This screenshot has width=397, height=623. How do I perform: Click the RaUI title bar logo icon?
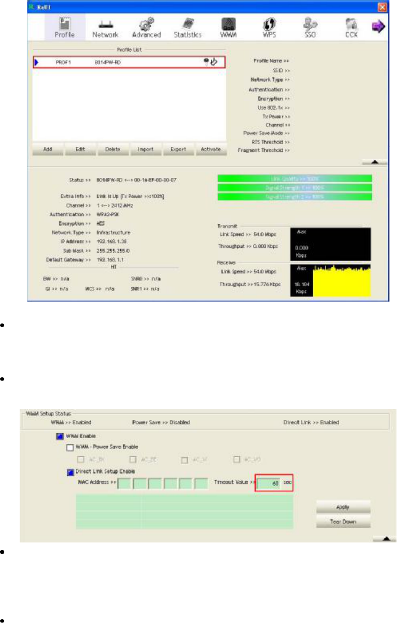tap(31, 7)
